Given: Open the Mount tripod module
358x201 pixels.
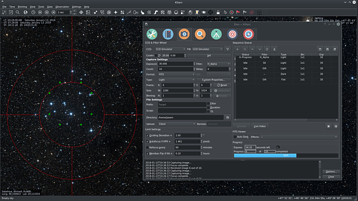Looking at the screenshot, I should 216,34.
